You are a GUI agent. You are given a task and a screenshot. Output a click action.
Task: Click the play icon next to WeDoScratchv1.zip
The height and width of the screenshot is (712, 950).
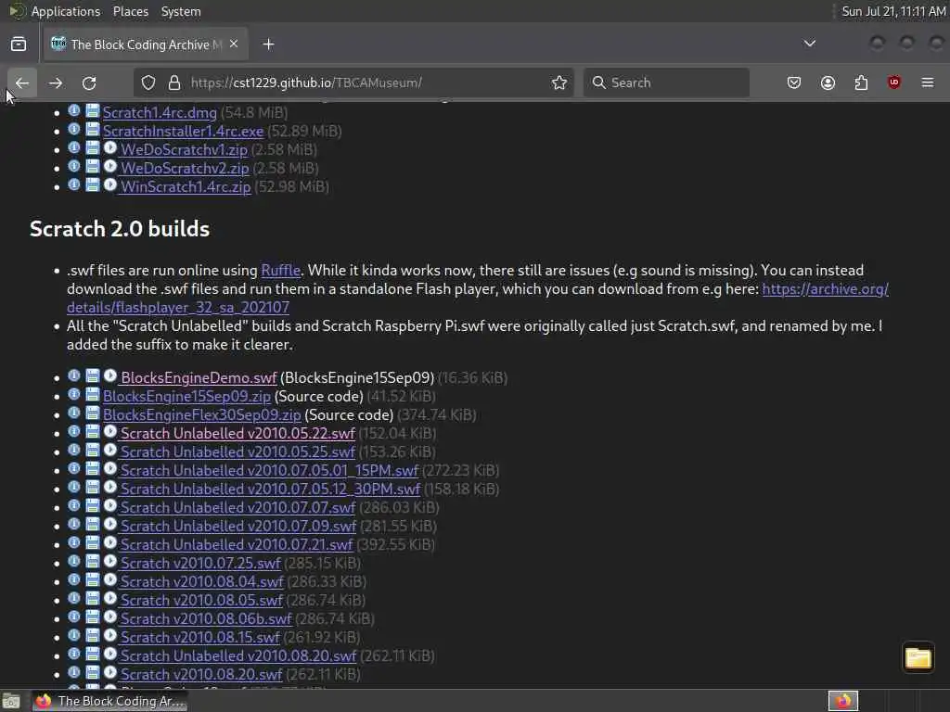coord(109,147)
